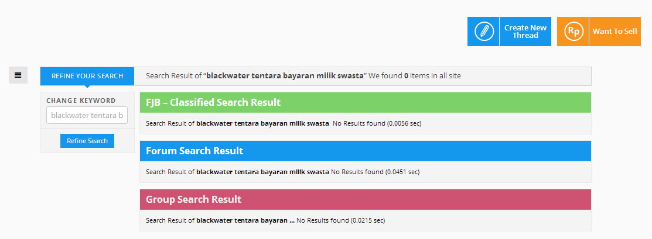Click No Results found (0.0215 sec) text

[x=340, y=220]
